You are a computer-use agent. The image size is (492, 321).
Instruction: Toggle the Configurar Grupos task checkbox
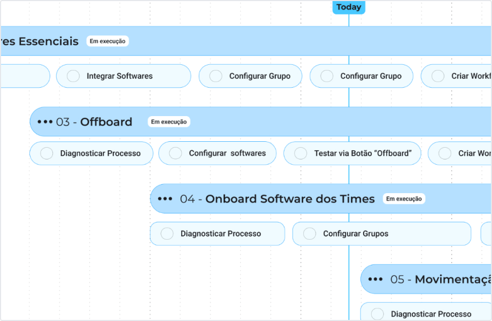coord(310,233)
